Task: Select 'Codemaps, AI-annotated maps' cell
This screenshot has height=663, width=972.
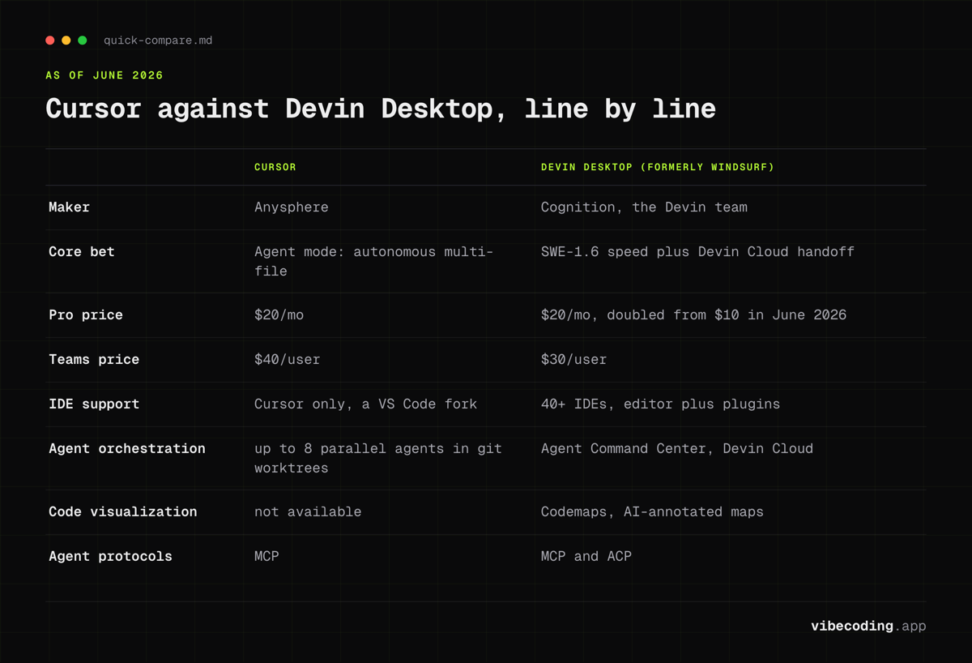Action: 652,512
